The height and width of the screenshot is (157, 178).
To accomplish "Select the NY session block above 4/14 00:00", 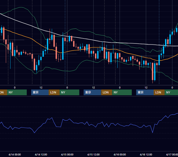I will tap(17, 92).
